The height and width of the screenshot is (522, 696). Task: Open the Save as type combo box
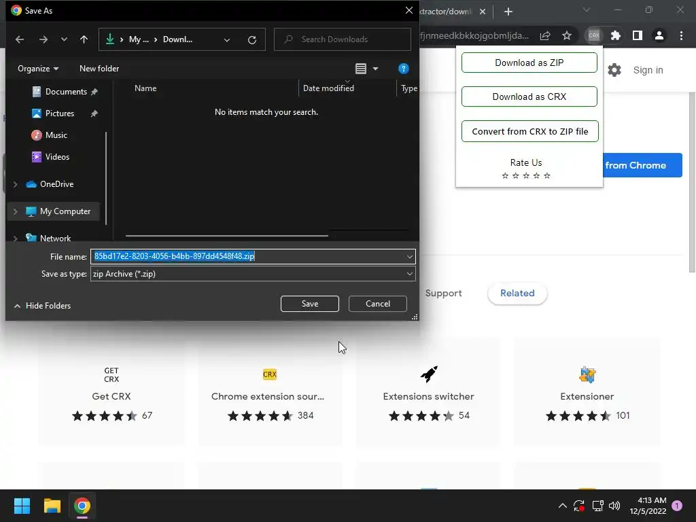click(x=253, y=274)
